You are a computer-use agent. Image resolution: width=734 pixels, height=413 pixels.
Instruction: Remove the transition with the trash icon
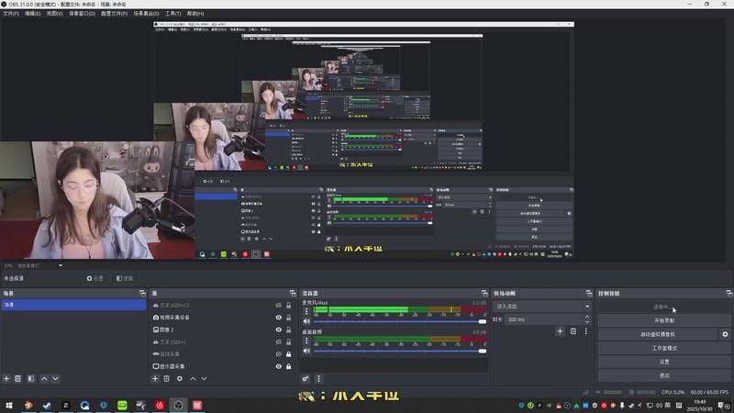(x=573, y=331)
